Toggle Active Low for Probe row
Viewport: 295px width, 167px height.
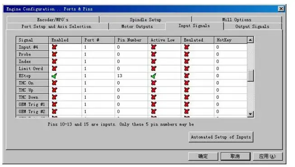[x=154, y=54]
